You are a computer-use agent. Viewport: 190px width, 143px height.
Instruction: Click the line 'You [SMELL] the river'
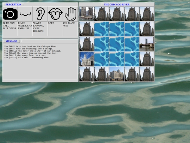[33, 51]
